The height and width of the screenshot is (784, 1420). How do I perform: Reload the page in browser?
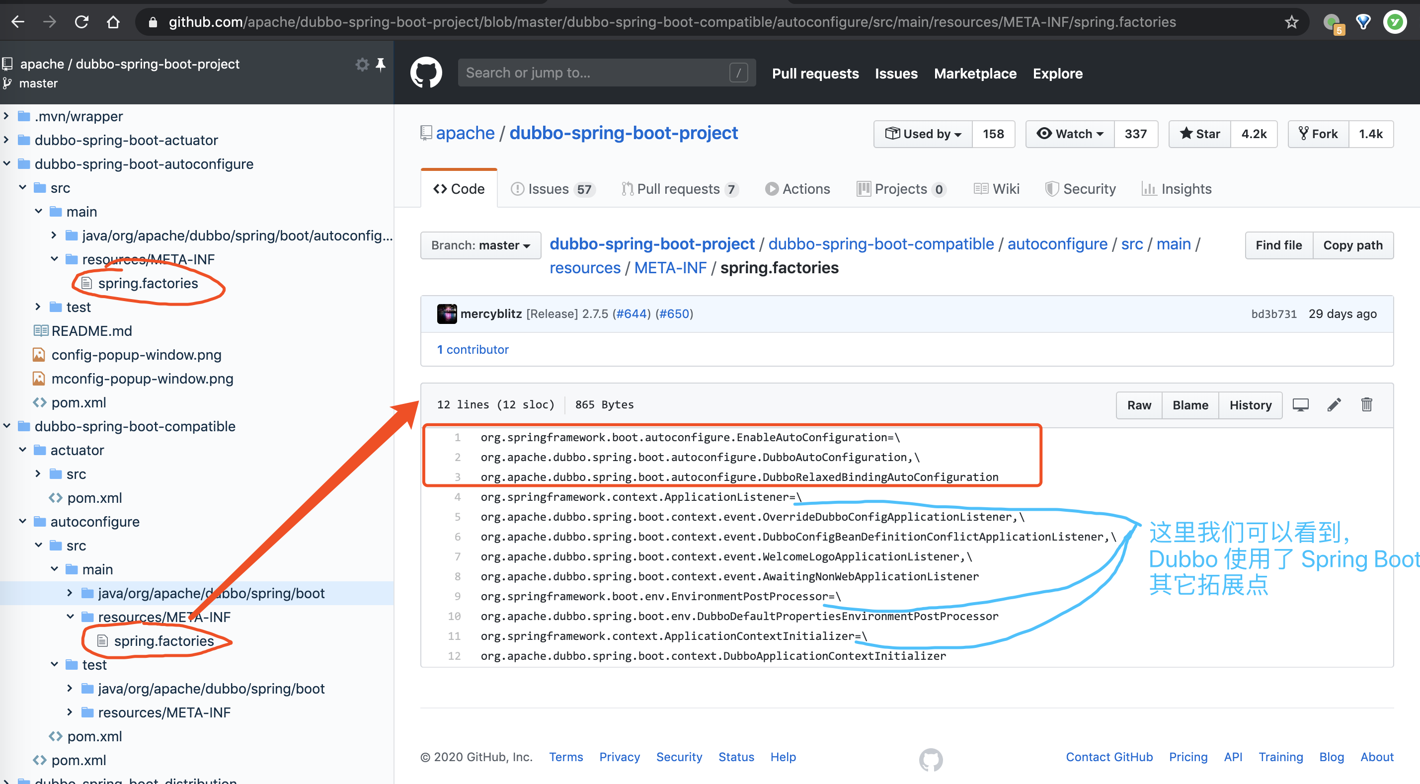81,22
